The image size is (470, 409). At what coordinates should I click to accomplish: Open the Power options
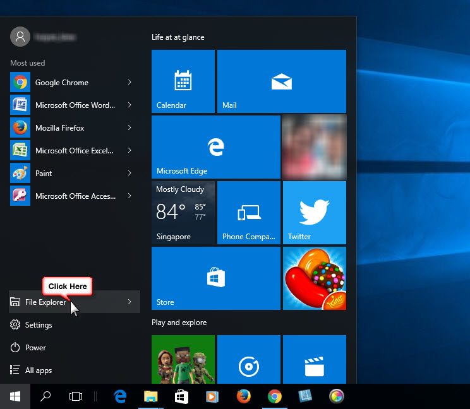(75, 348)
